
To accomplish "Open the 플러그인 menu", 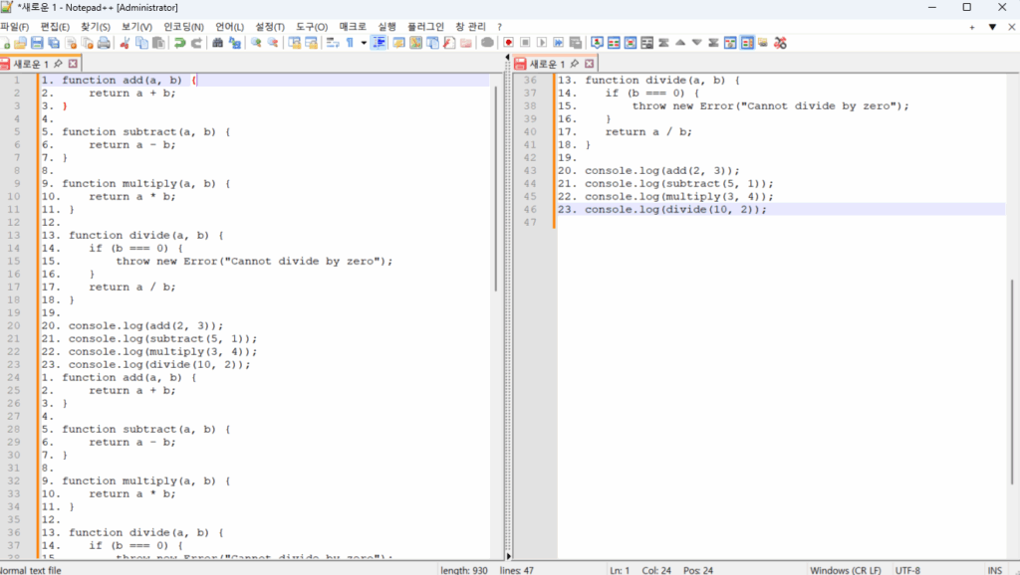I will pyautogui.click(x=425, y=27).
